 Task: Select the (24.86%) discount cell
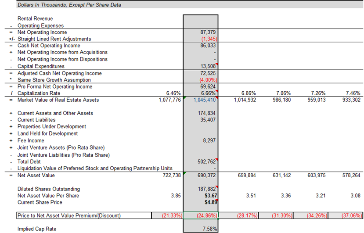pyautogui.click(x=201, y=215)
